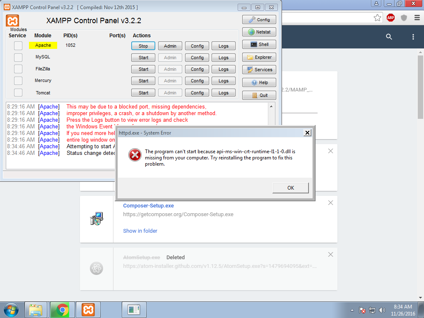Open Mercury Config
424x318 pixels.
click(197, 81)
